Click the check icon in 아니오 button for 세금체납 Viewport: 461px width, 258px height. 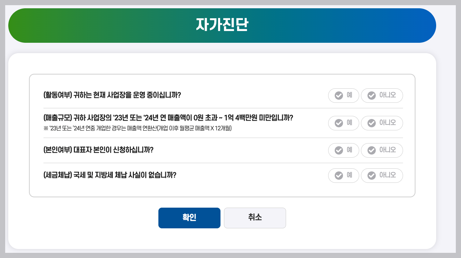372,176
